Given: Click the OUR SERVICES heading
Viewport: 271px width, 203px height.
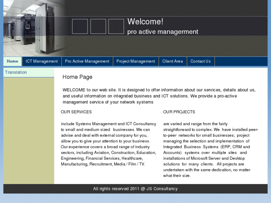Looking at the screenshot, I should tap(76, 112).
